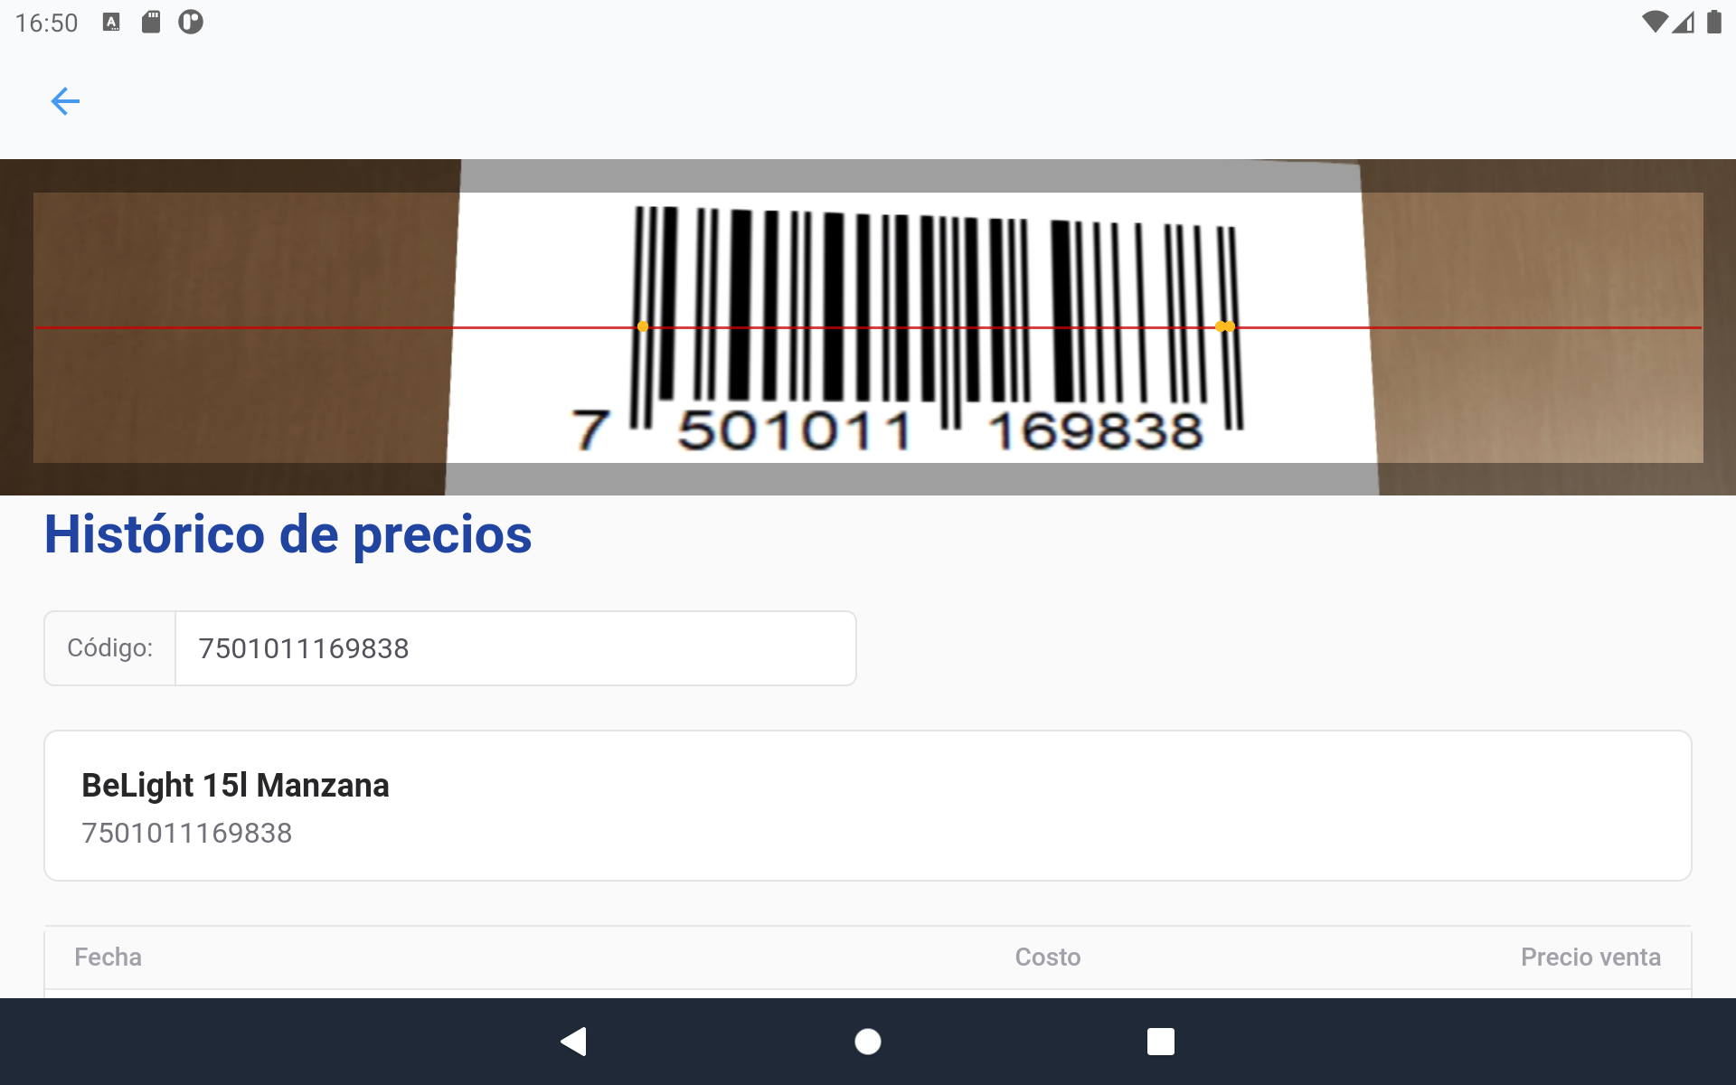
Task: Click the Costo column header
Action: (1048, 957)
